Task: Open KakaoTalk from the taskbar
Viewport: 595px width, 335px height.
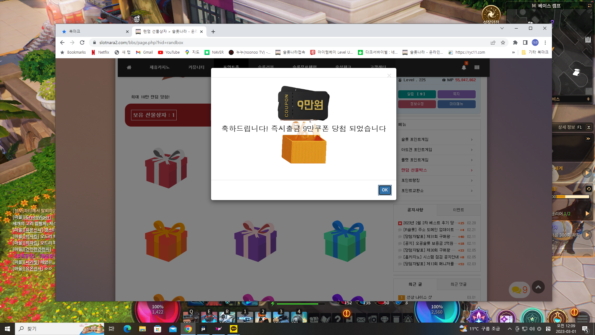Action: pos(234,329)
